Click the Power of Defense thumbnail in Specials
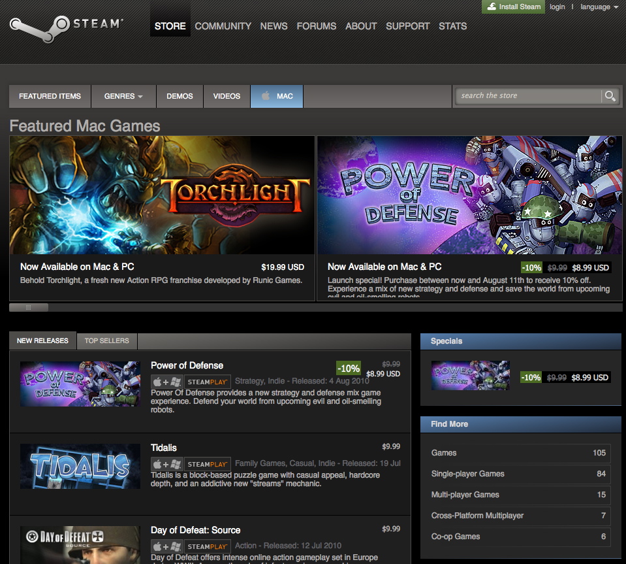Viewport: 626px width, 564px height. click(x=471, y=375)
